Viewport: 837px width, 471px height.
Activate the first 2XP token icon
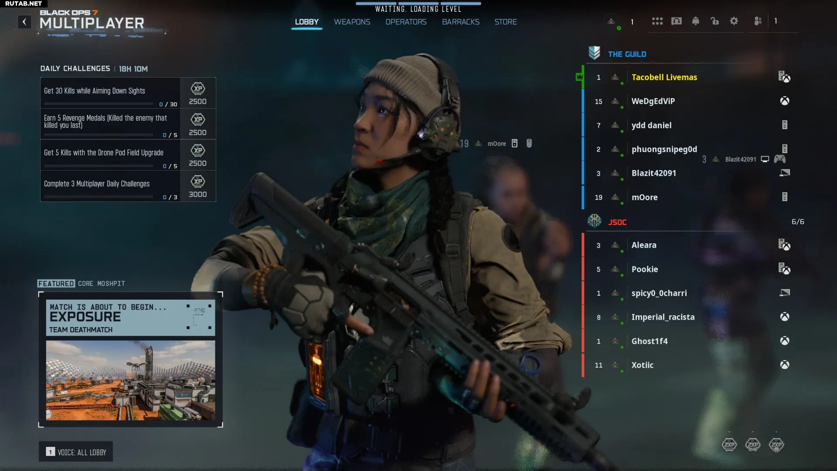729,444
